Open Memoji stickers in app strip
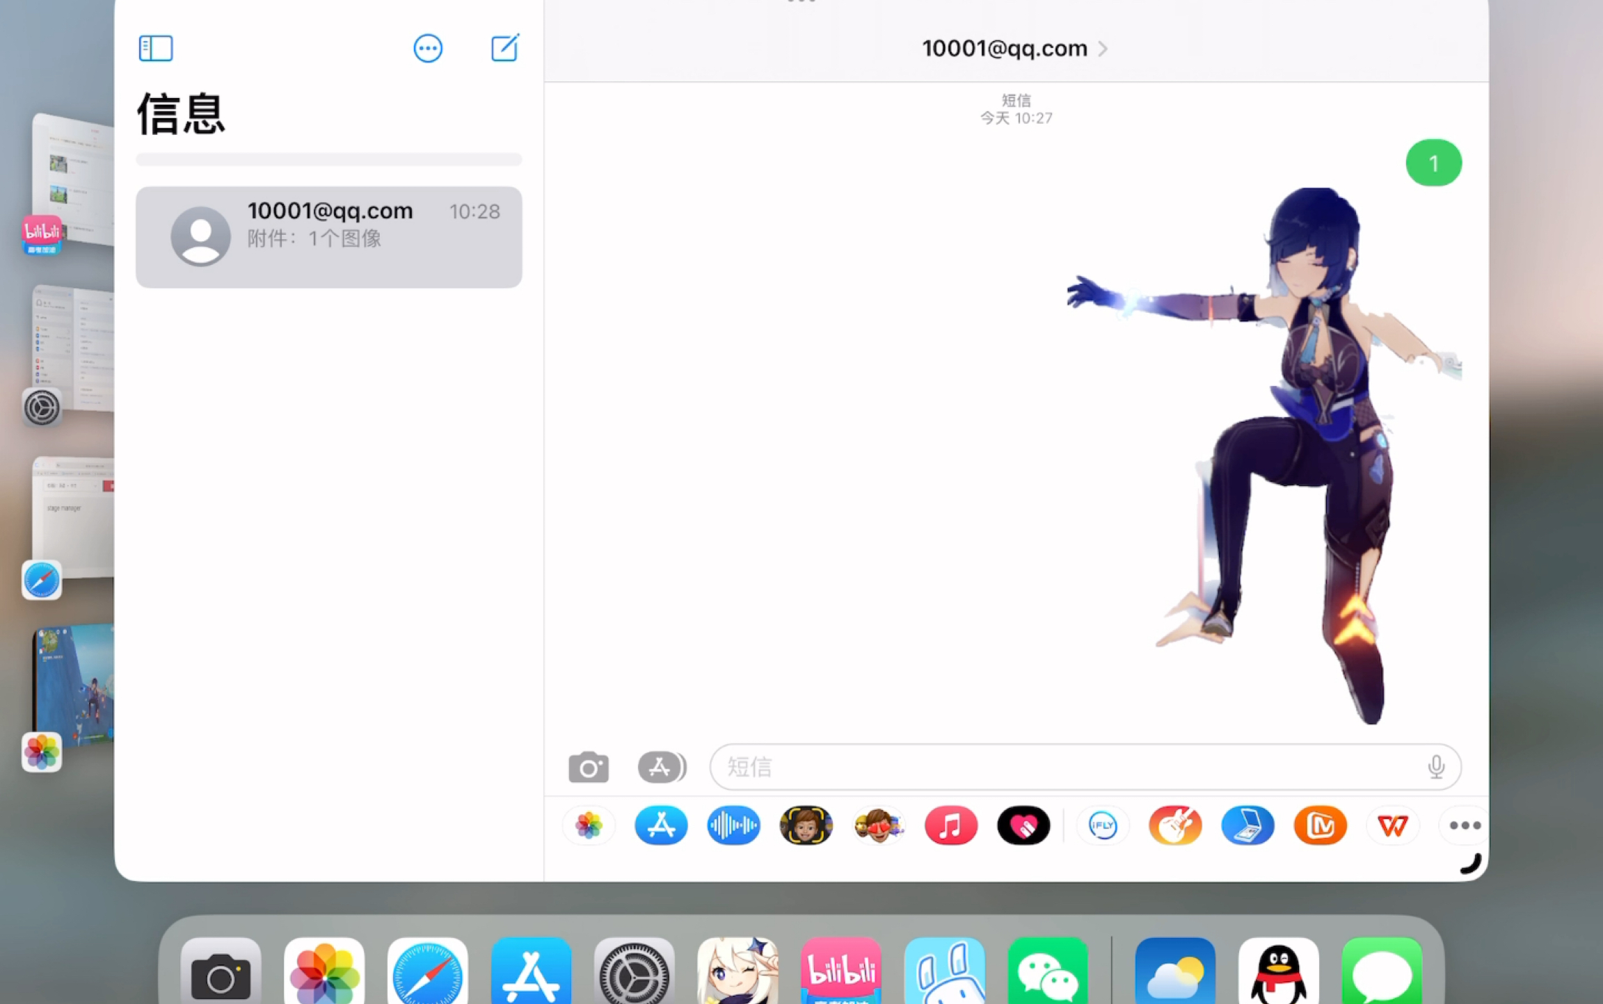Screen dimensions: 1603x1004 pyautogui.click(x=878, y=825)
